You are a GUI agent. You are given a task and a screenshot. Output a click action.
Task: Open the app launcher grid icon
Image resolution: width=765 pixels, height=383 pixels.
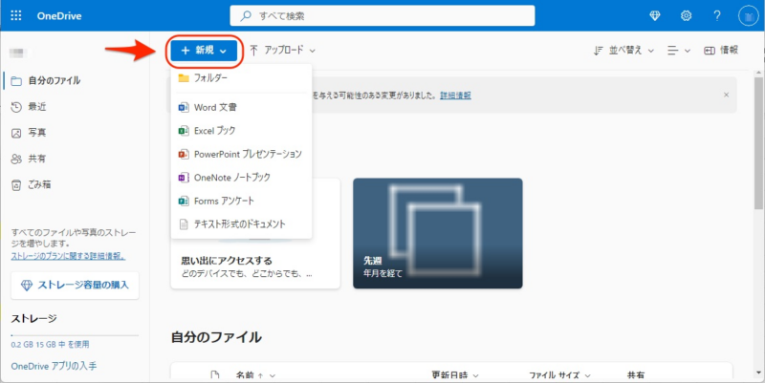point(16,15)
